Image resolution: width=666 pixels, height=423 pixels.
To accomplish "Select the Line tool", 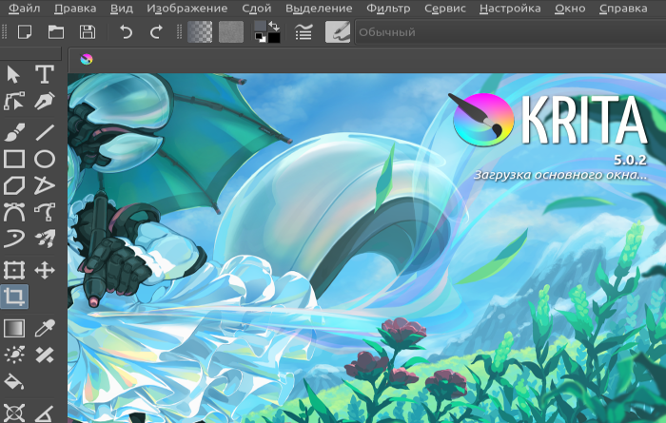I will coord(45,132).
